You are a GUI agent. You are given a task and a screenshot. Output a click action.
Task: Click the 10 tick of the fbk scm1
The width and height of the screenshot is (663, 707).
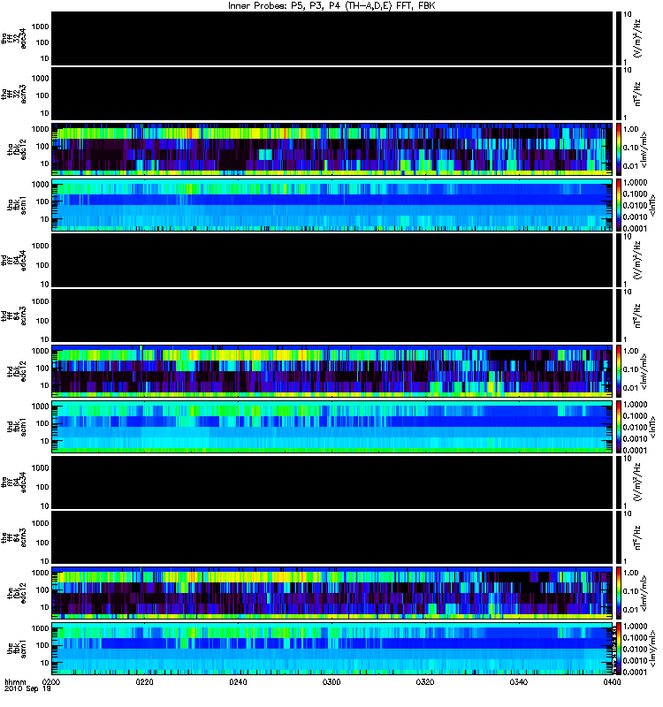(x=45, y=663)
